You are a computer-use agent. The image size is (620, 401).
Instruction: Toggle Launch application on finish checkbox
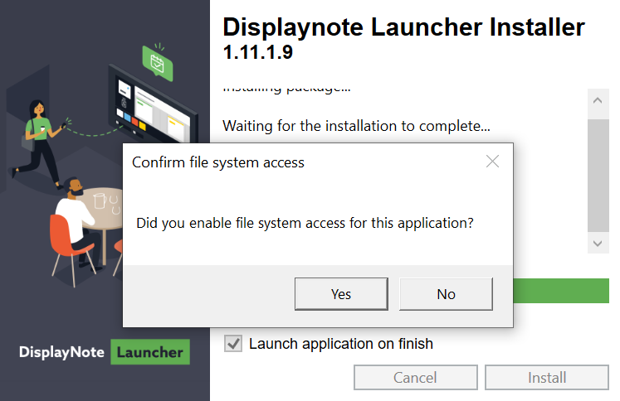(233, 343)
